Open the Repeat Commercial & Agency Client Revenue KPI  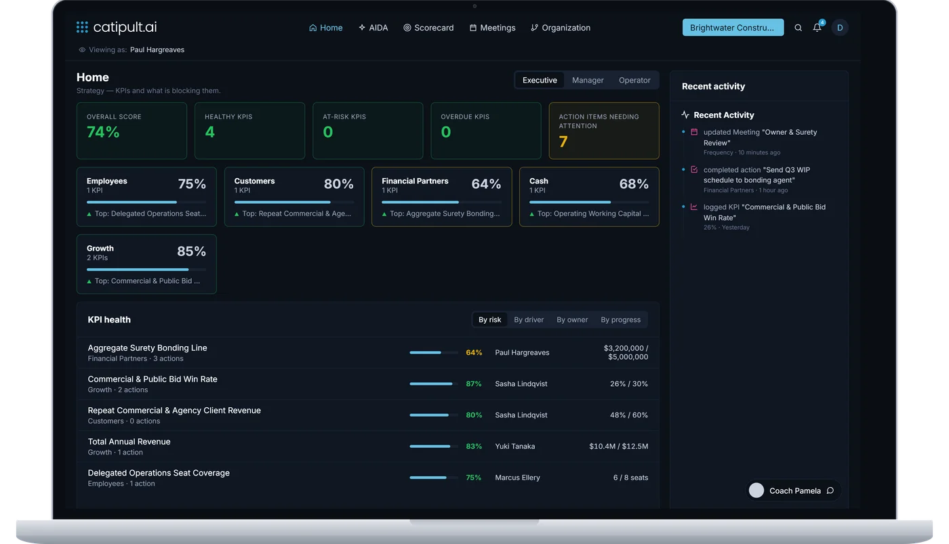tap(368, 415)
